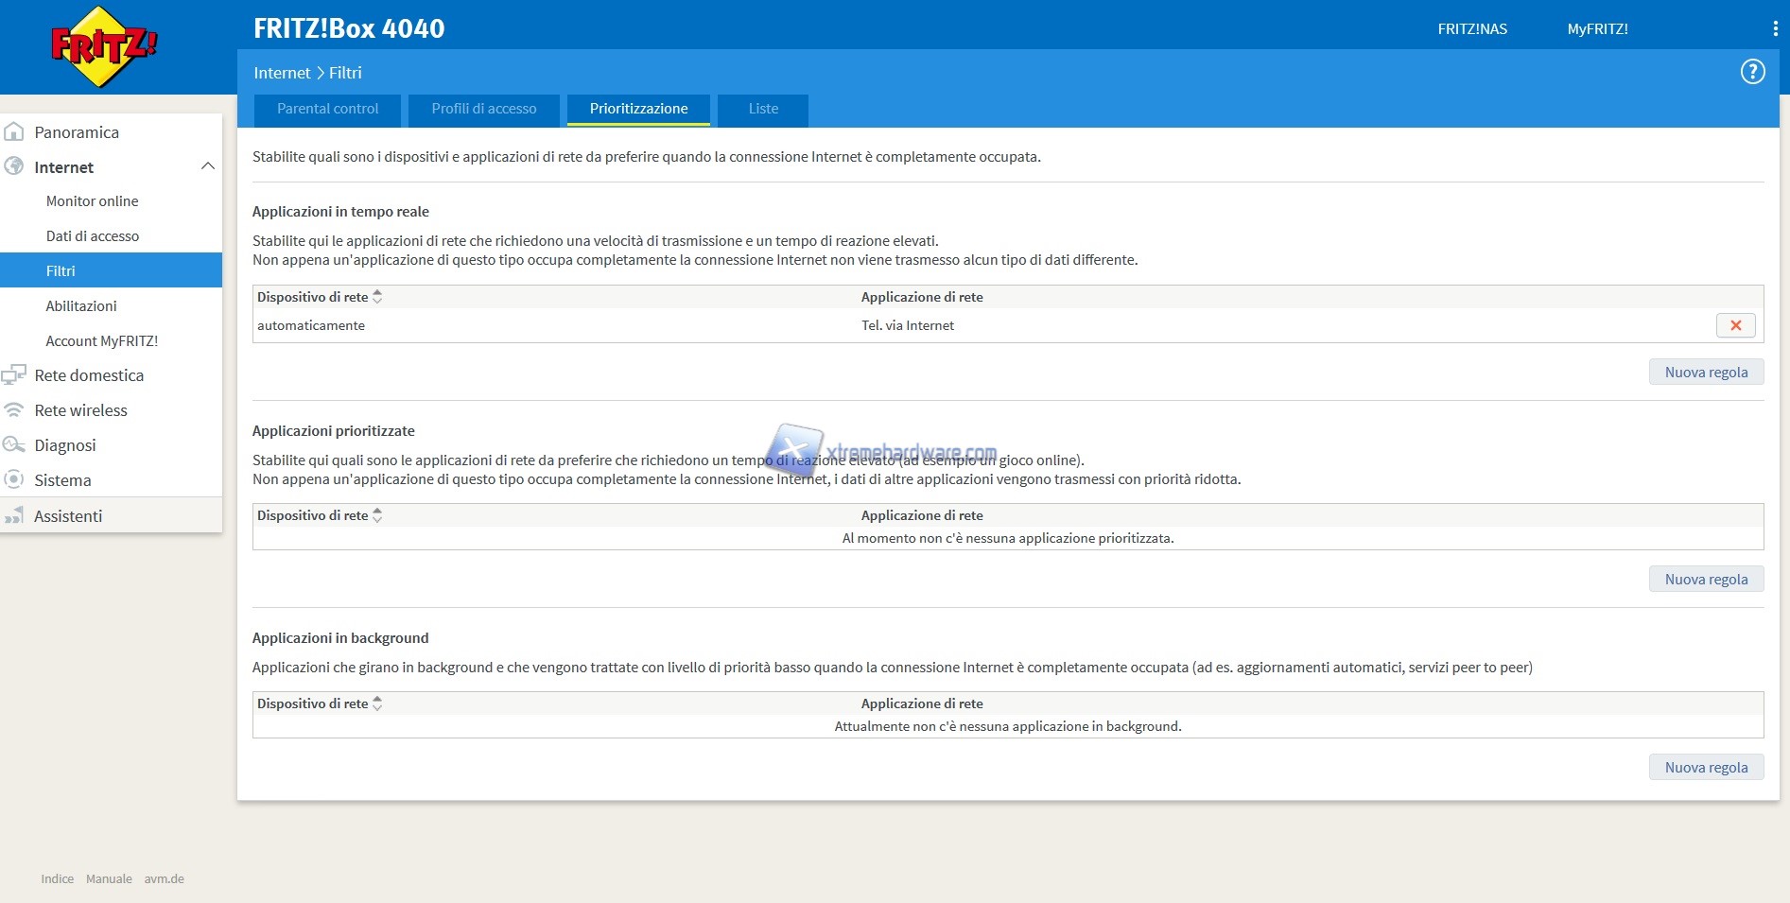
Task: Delete the Tel. via Internet rule
Action: (x=1735, y=325)
